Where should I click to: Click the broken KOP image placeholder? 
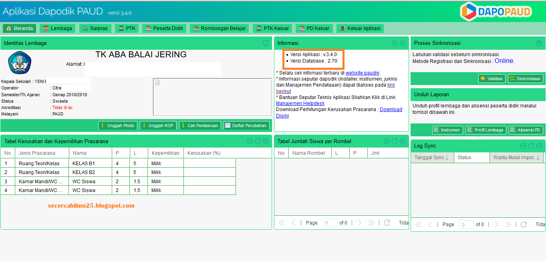(157, 82)
